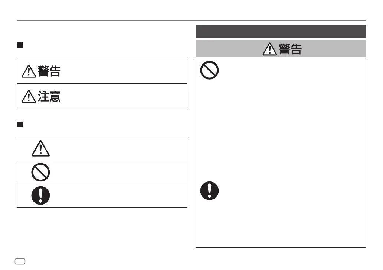This screenshot has width=383, height=270.
Task: Click blank area right of right-panel prohibition icon
Action: coord(292,71)
